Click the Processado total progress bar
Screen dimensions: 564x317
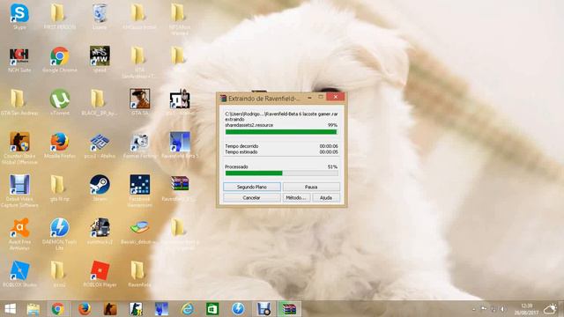[281, 173]
